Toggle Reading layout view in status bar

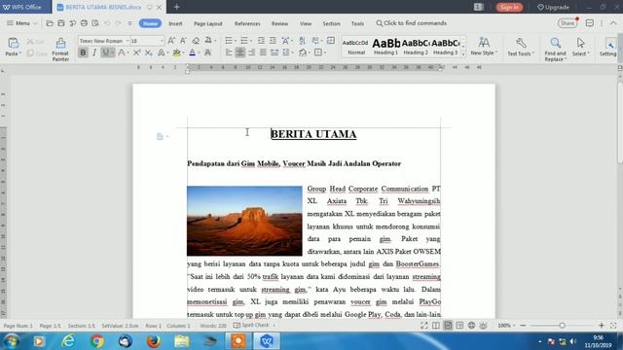(x=436, y=326)
